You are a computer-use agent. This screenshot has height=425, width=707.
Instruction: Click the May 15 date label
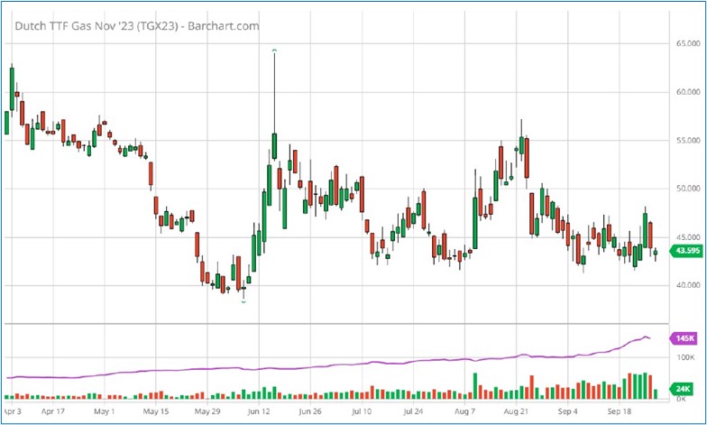155,411
